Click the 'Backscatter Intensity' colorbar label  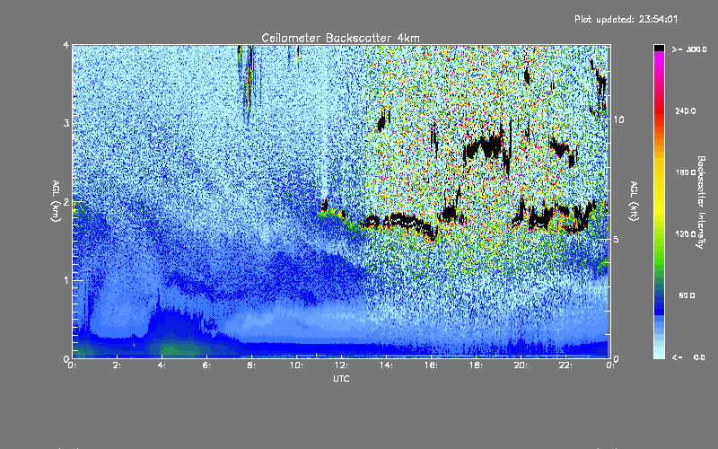pos(701,202)
